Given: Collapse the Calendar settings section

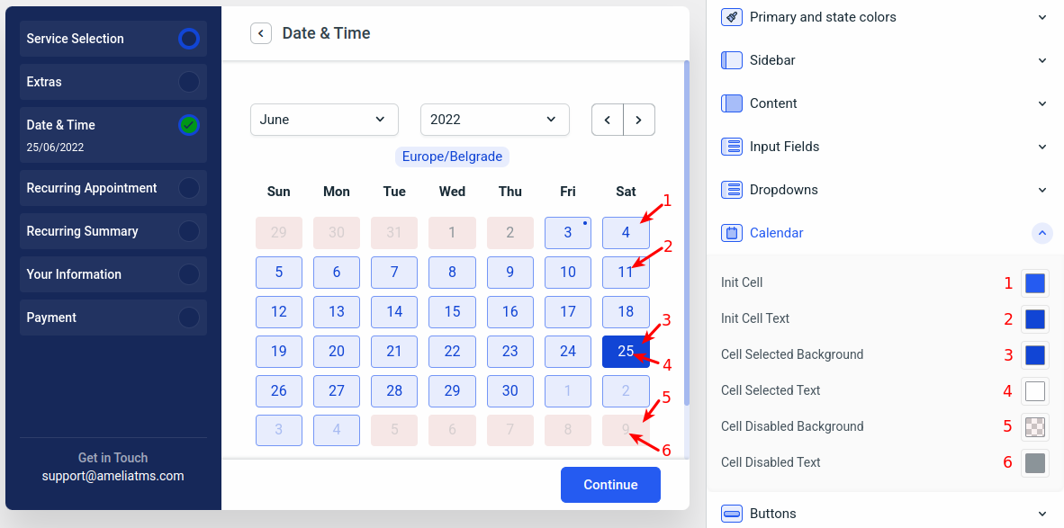Looking at the screenshot, I should [1041, 233].
